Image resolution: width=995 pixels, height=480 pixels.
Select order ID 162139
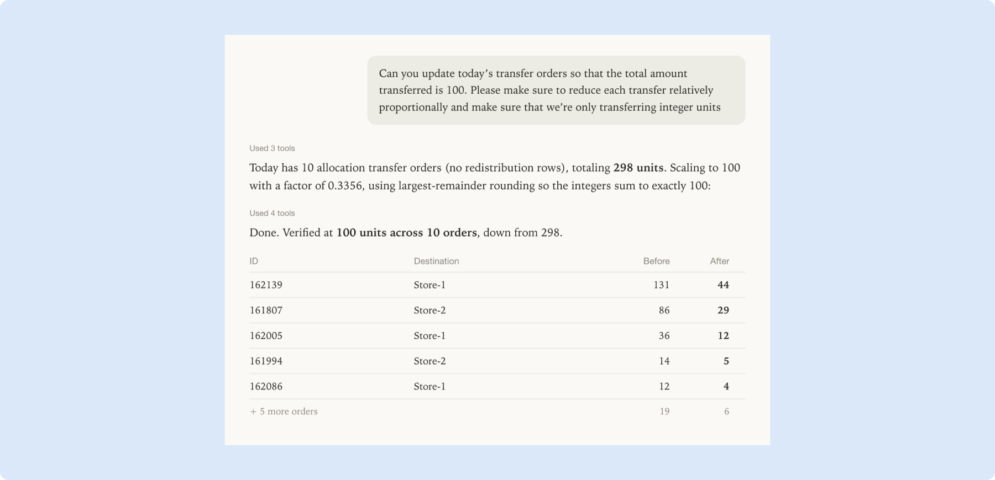(x=266, y=285)
